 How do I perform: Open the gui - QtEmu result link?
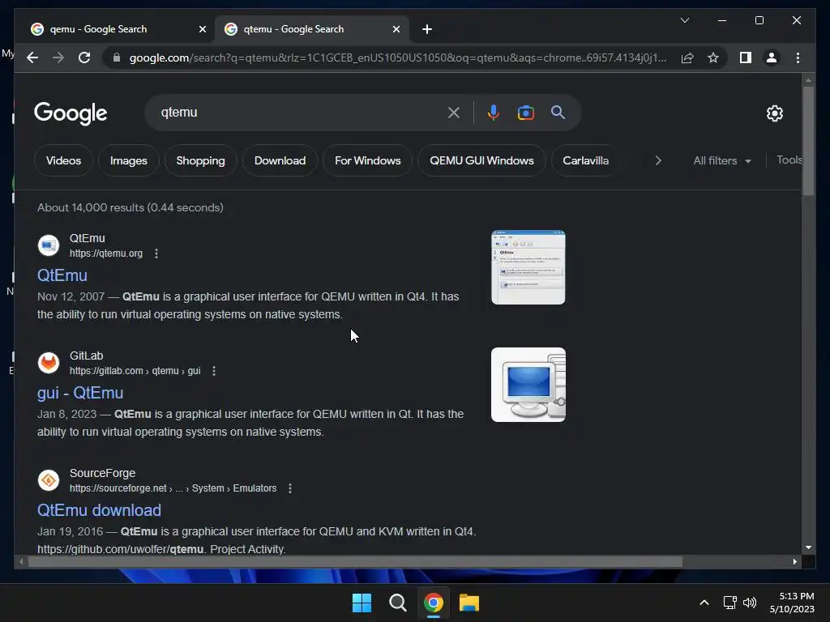point(80,393)
